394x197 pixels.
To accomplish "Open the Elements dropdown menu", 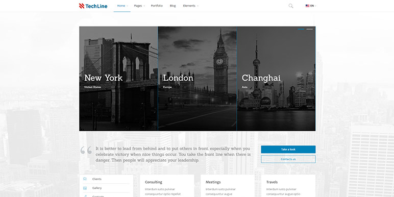I will [190, 6].
